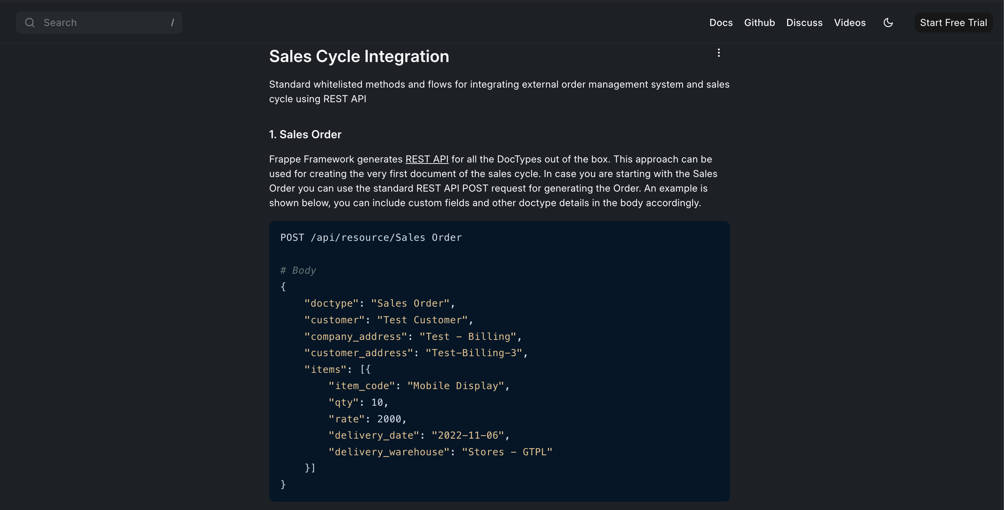1004x510 pixels.
Task: Click the "items": [{ code line
Action: click(x=337, y=369)
